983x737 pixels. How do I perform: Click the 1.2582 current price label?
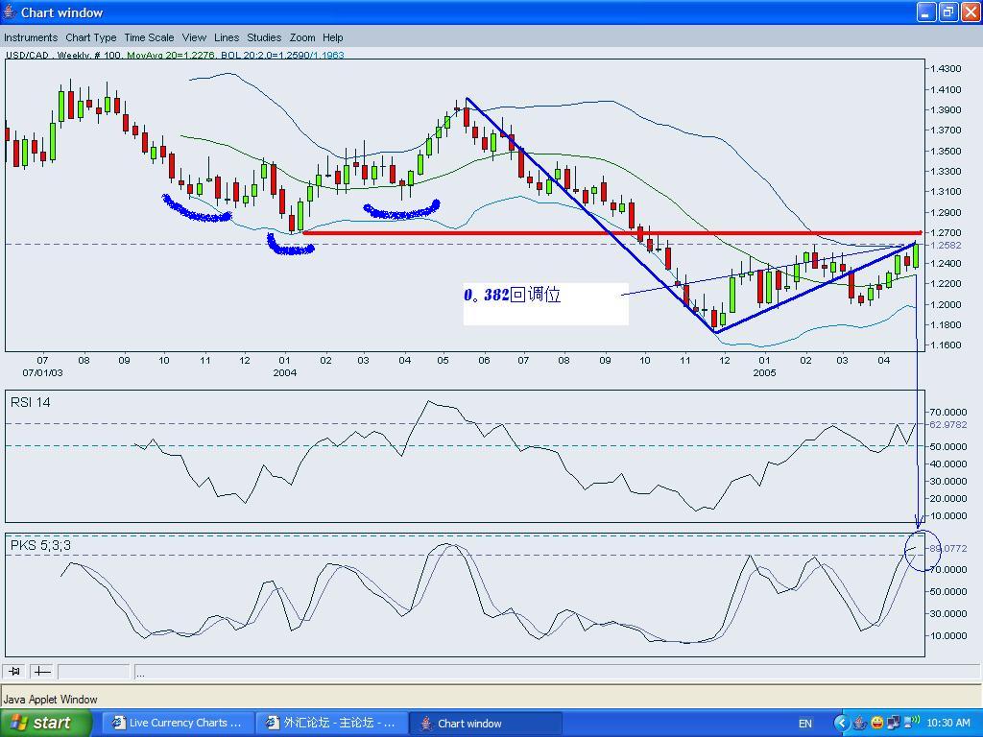946,246
